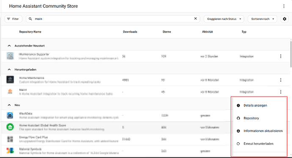This screenshot has height=158, width=292.
Task: Sort by the Sterne column header
Action: pyautogui.click(x=167, y=32)
